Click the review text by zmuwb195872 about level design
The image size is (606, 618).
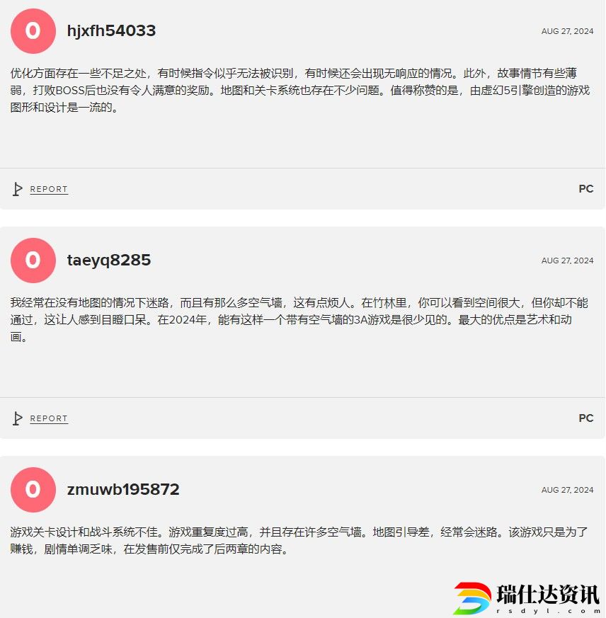coord(299,541)
